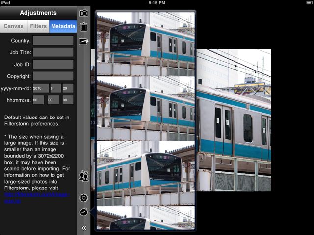Collapse the panel with double chevron
314x235 pixels.
click(x=84, y=228)
